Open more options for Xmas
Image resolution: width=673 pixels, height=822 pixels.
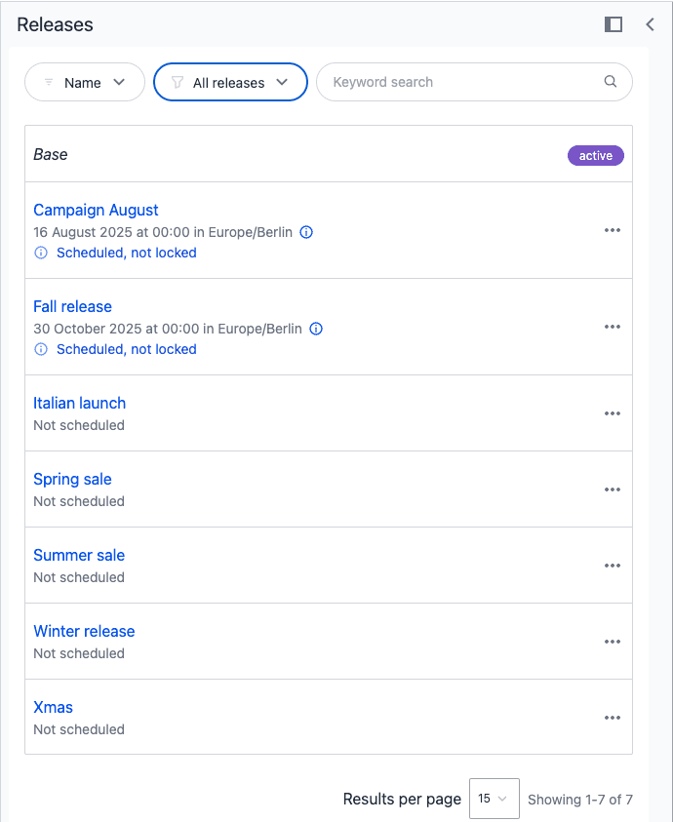click(613, 717)
